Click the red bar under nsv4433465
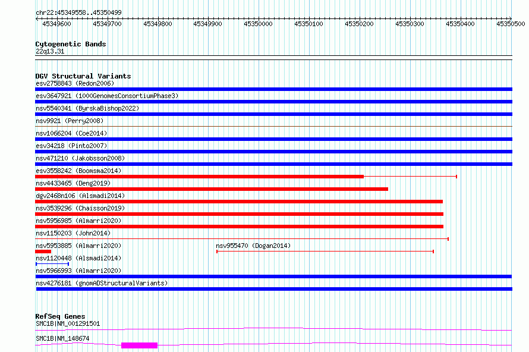Image resolution: width=529 pixels, height=352 pixels. 212,189
